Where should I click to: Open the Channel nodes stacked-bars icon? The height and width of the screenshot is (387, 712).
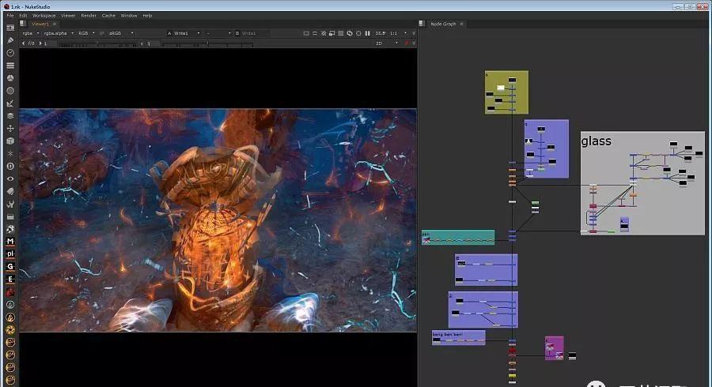(x=10, y=66)
